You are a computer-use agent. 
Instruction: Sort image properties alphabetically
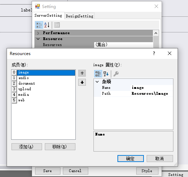coord(106,74)
